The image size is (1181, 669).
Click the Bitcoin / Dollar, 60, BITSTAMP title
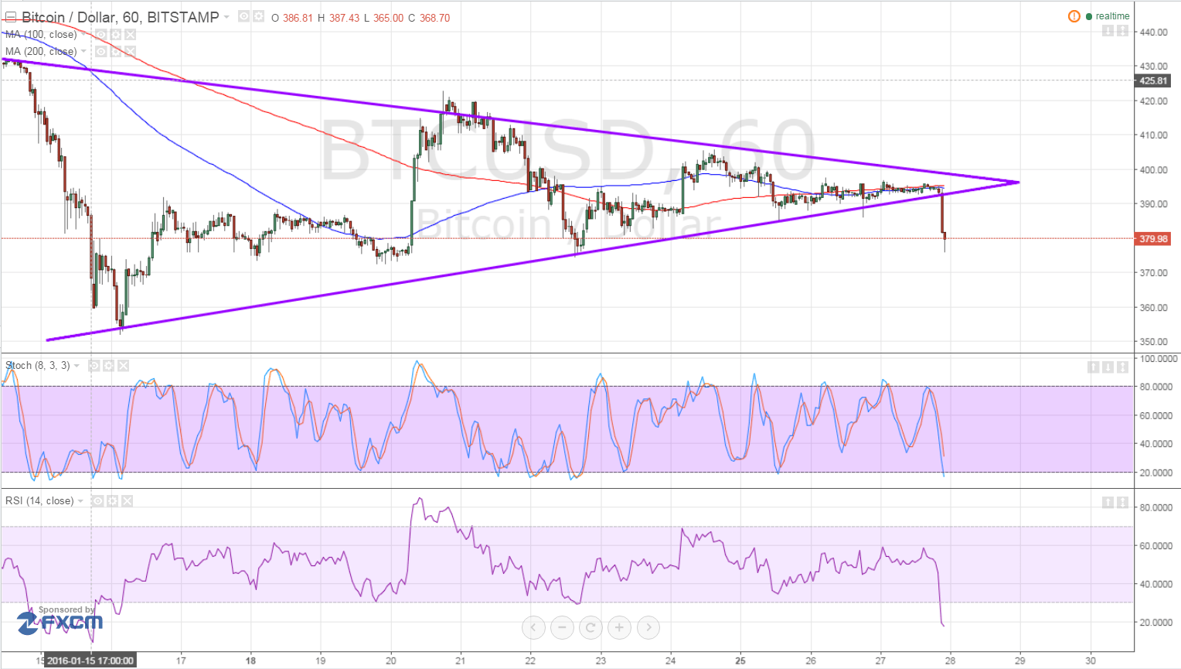(120, 17)
